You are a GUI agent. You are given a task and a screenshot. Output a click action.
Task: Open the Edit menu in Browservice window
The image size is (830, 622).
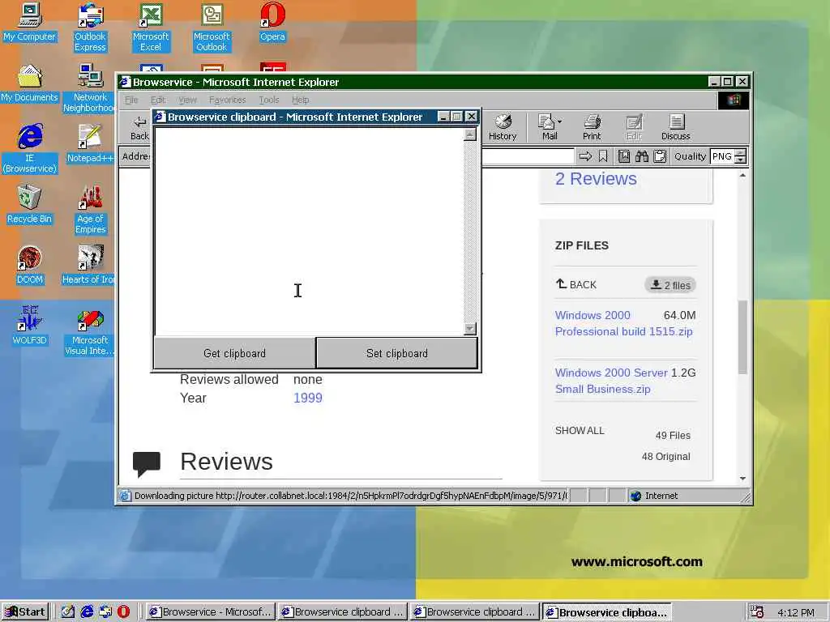coord(158,100)
